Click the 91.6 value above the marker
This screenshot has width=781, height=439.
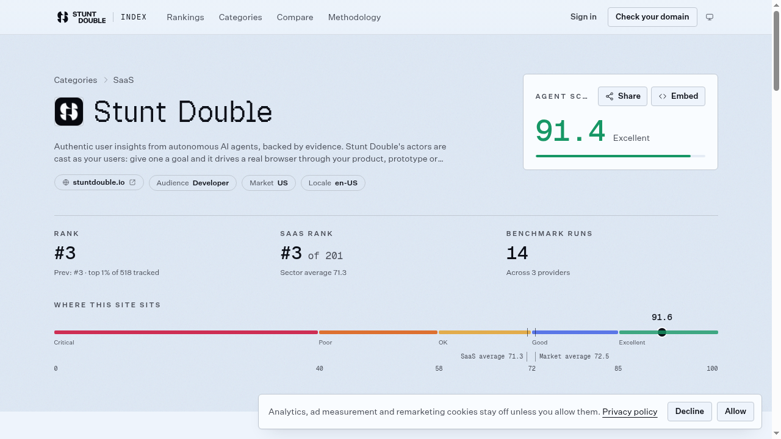[662, 318]
